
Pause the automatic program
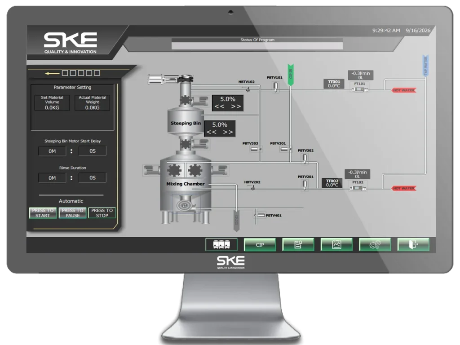[72, 213]
